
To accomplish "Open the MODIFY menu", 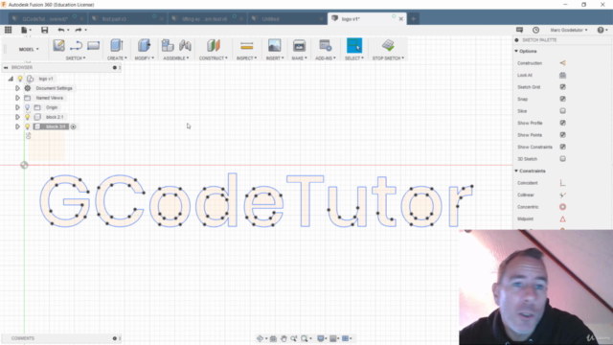I will 145,58.
